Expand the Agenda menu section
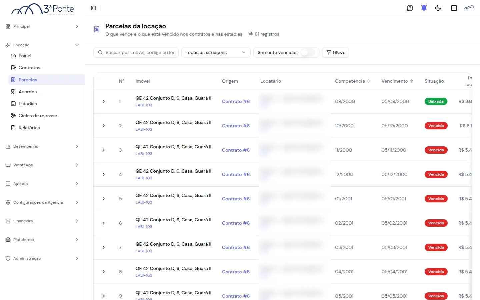The width and height of the screenshot is (480, 300). [x=42, y=184]
